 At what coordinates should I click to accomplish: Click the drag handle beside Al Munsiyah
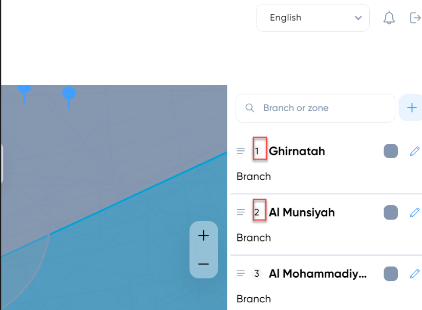point(241,212)
